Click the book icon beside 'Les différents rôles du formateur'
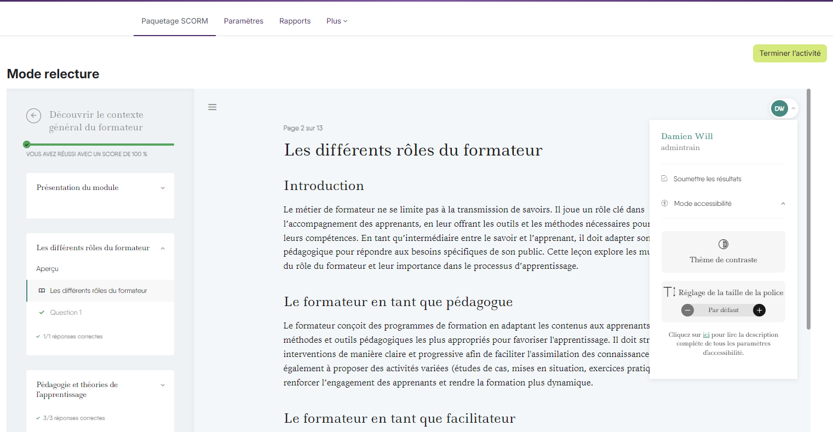This screenshot has width=833, height=432. click(x=42, y=291)
